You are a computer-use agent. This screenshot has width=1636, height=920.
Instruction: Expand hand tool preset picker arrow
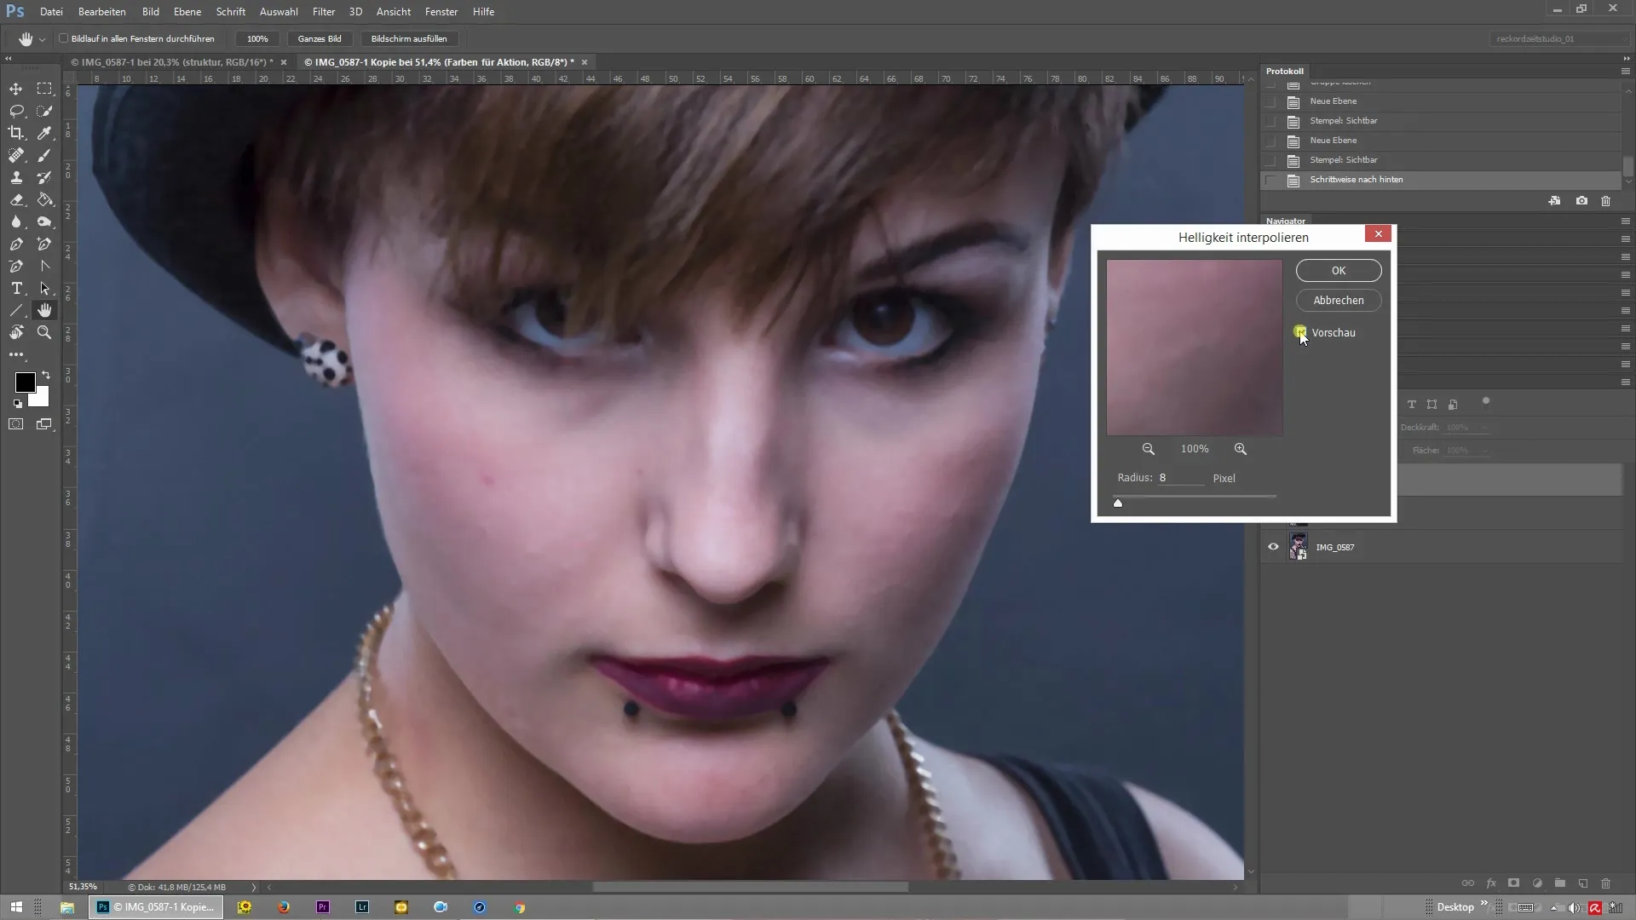coord(42,39)
